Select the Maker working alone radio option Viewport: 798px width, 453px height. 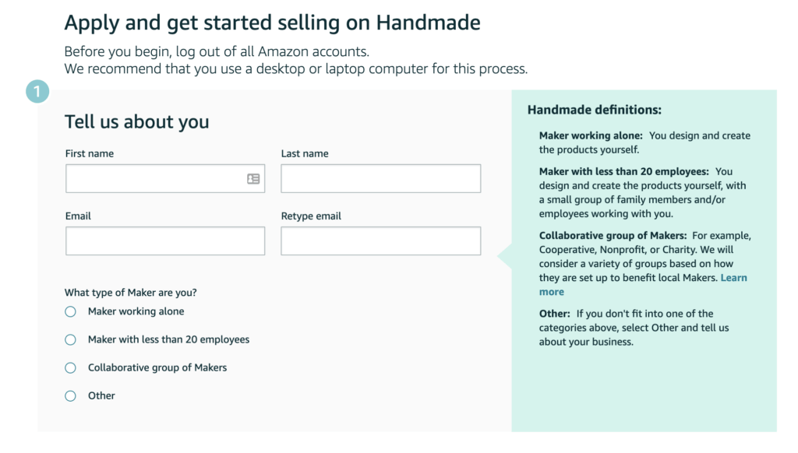[70, 311]
